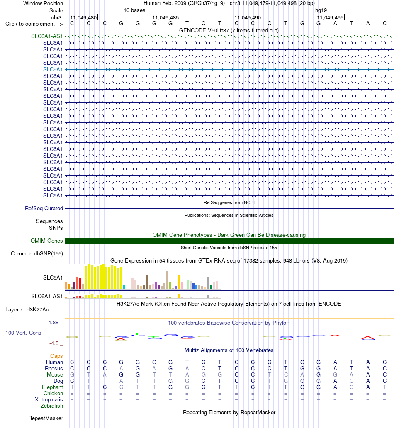This screenshot has height=428, width=394.
Task: Select the 'chr3:' ruler label
Action: tap(57, 18)
